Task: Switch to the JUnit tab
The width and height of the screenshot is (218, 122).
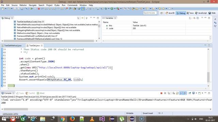Action: tap(41, 93)
